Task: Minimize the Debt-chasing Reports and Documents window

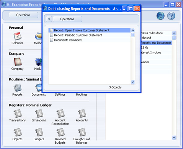Action: [x=124, y=8]
